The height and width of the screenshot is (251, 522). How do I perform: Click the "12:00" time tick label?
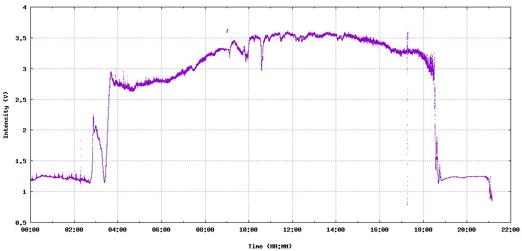point(292,230)
